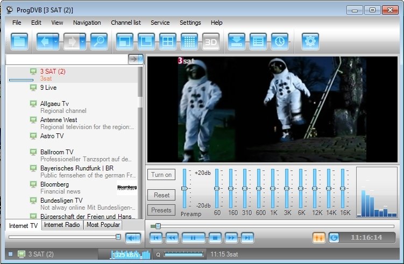Click the fast forward button
The image size is (404, 264).
(x=231, y=238)
